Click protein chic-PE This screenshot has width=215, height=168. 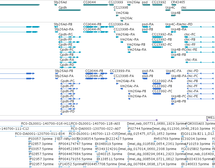point(192,96)
